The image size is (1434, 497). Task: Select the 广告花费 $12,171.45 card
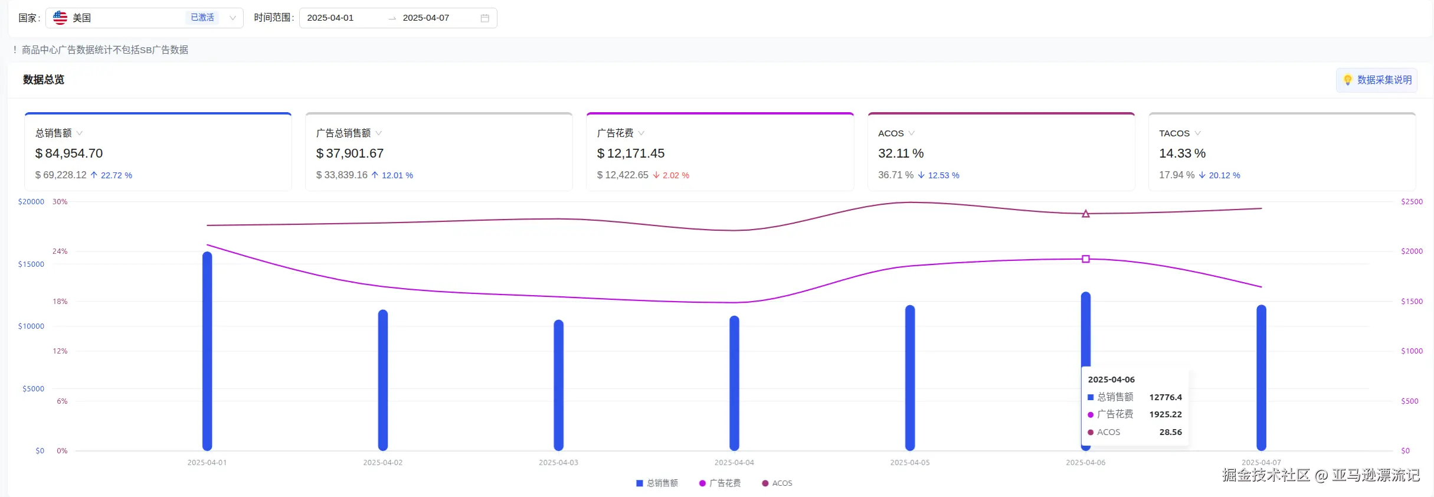click(720, 152)
